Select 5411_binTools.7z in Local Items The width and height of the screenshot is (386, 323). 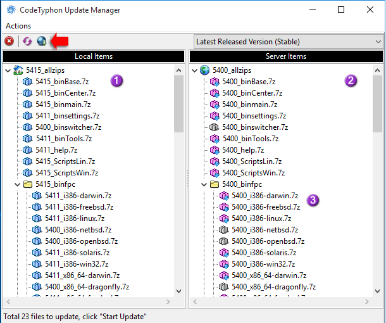[x=64, y=139]
